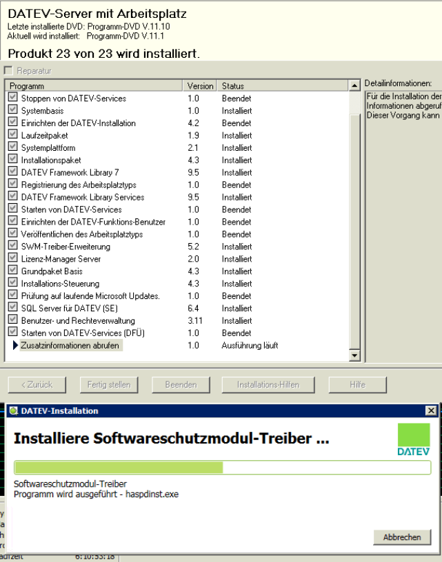Image resolution: width=442 pixels, height=562 pixels.
Task: Click the Hilfe button
Action: pyautogui.click(x=358, y=384)
